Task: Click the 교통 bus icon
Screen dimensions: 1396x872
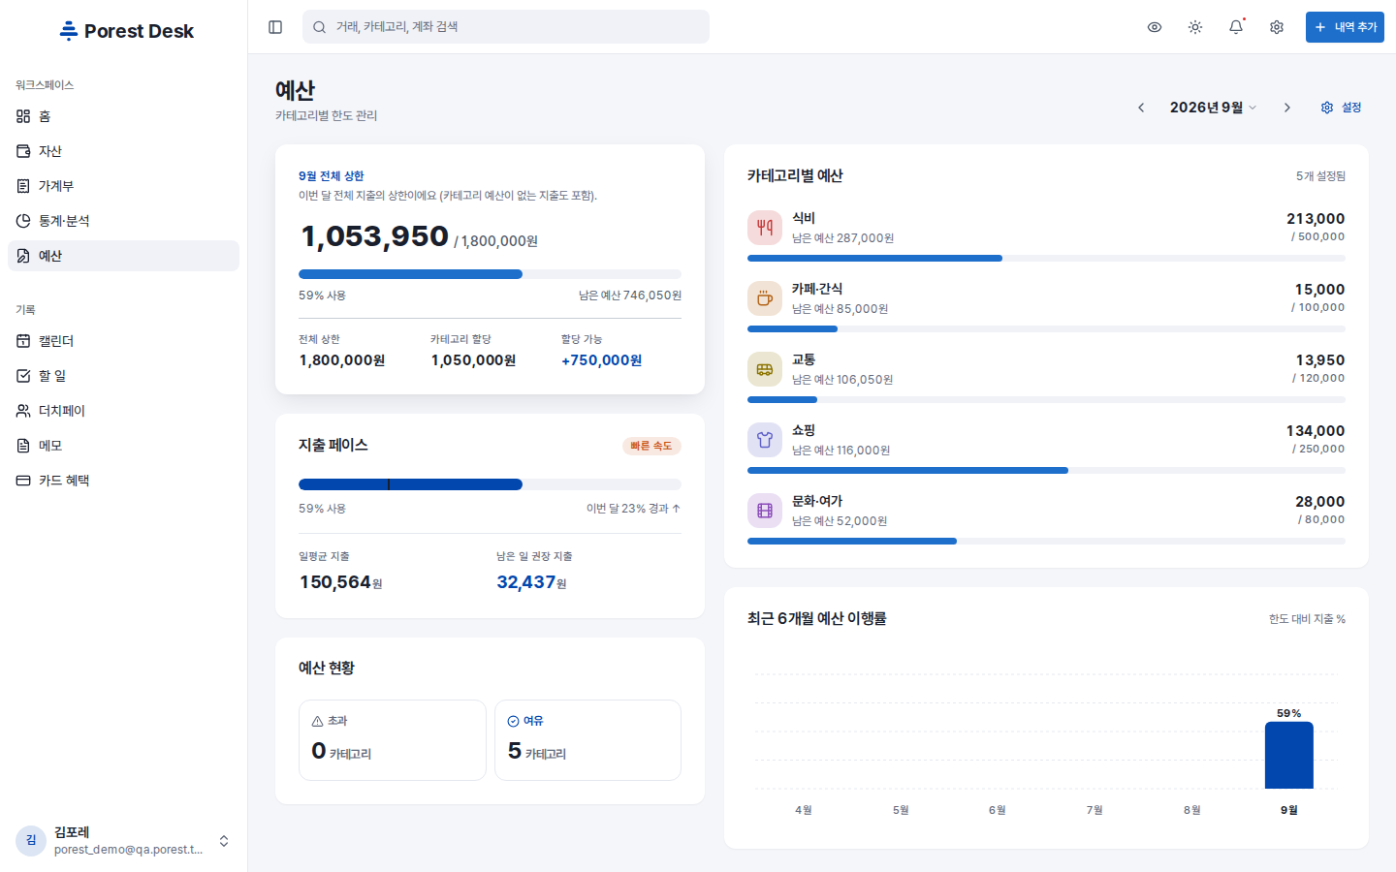Action: pyautogui.click(x=765, y=369)
